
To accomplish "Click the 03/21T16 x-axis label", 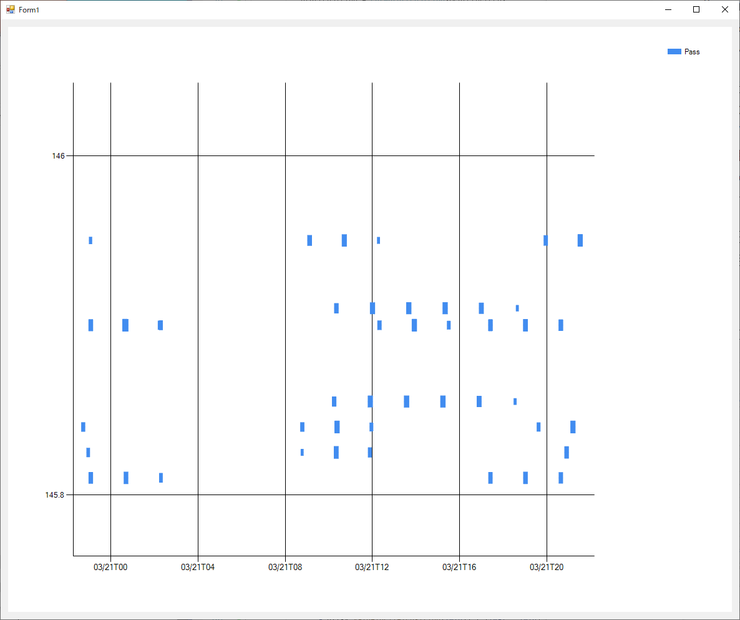I will pyautogui.click(x=459, y=567).
